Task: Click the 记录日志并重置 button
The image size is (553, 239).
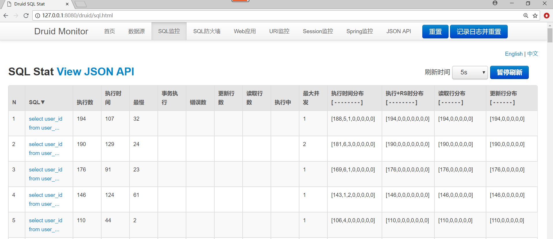Action: click(479, 31)
